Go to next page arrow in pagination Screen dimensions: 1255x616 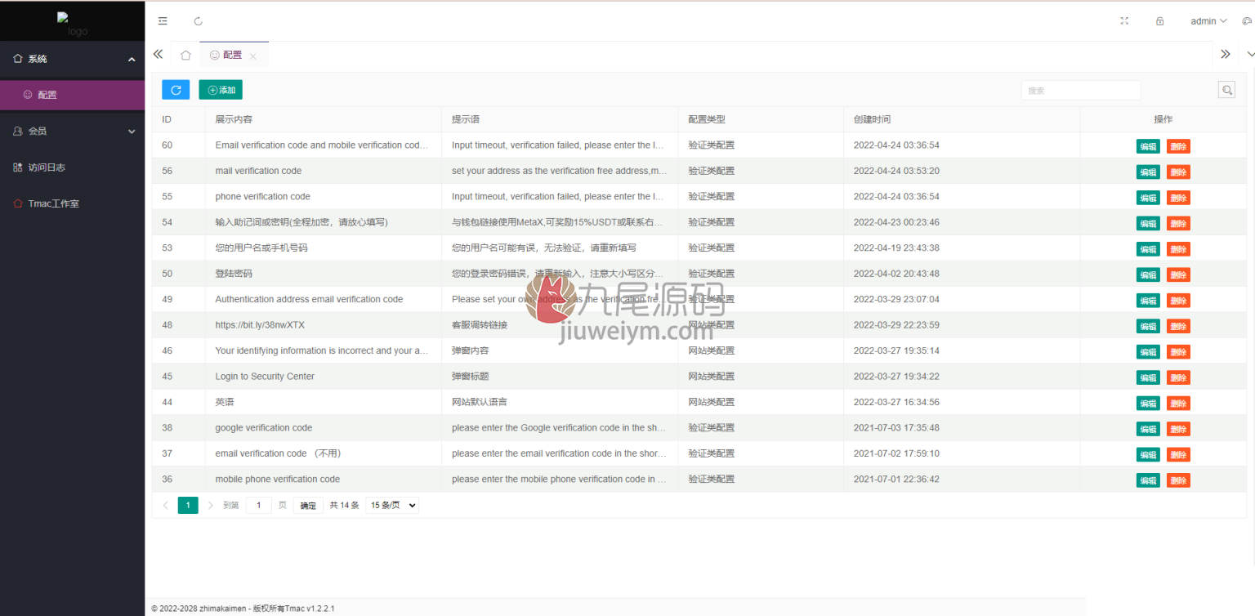click(210, 505)
